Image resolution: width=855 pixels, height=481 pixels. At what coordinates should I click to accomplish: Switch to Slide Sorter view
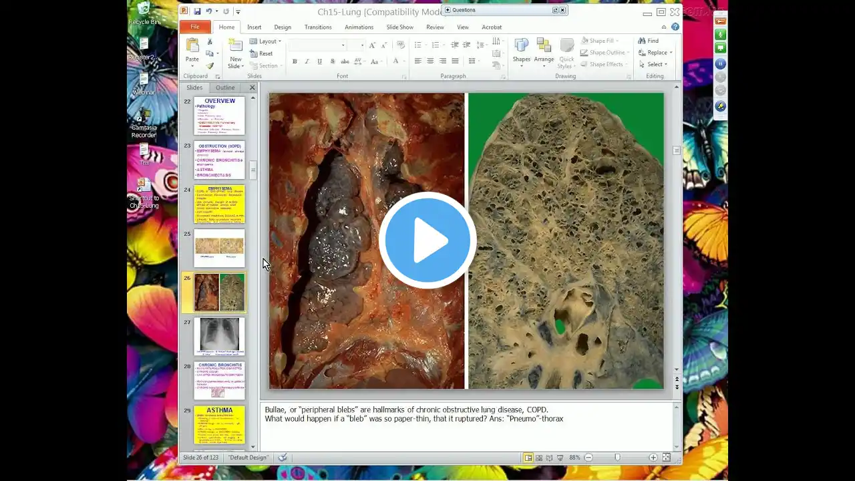(x=539, y=458)
